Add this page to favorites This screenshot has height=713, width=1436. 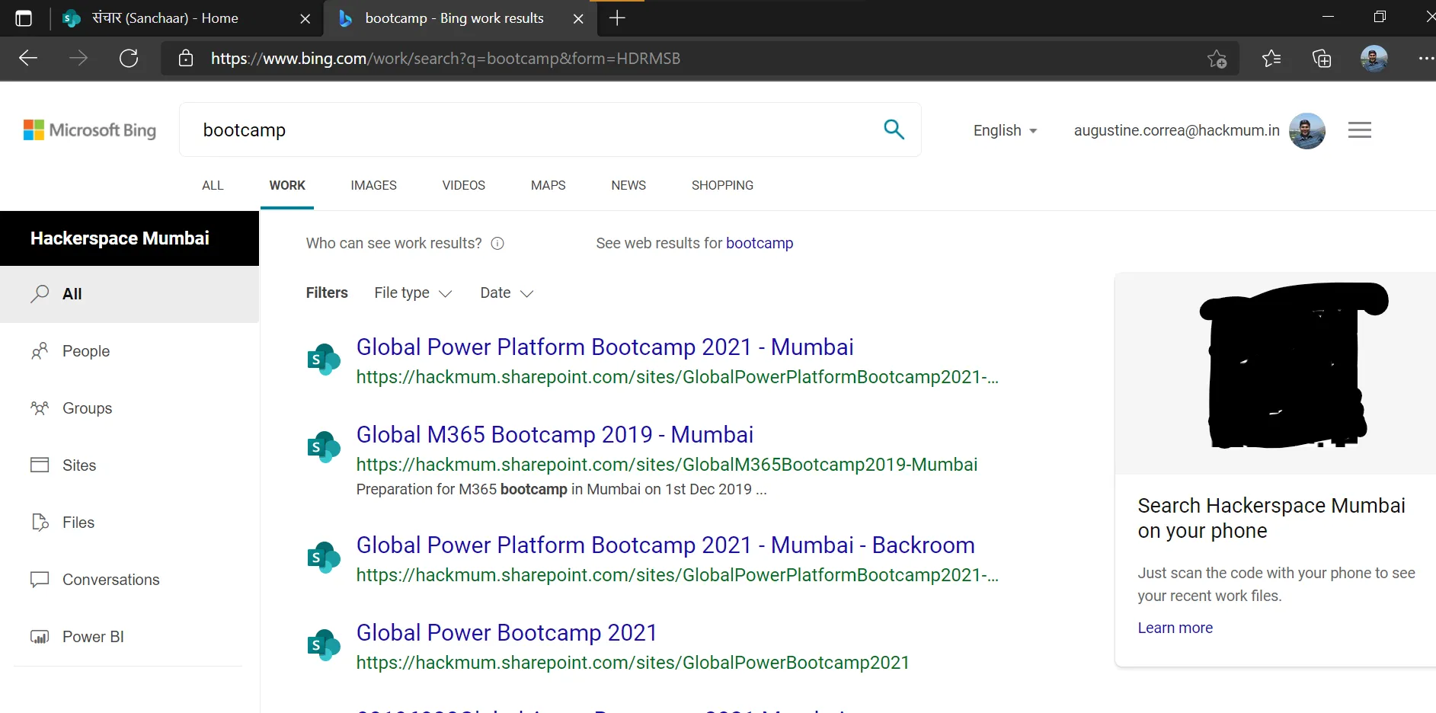pos(1217,59)
